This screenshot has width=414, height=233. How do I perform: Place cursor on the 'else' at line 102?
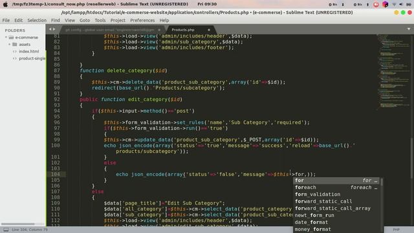point(110,162)
